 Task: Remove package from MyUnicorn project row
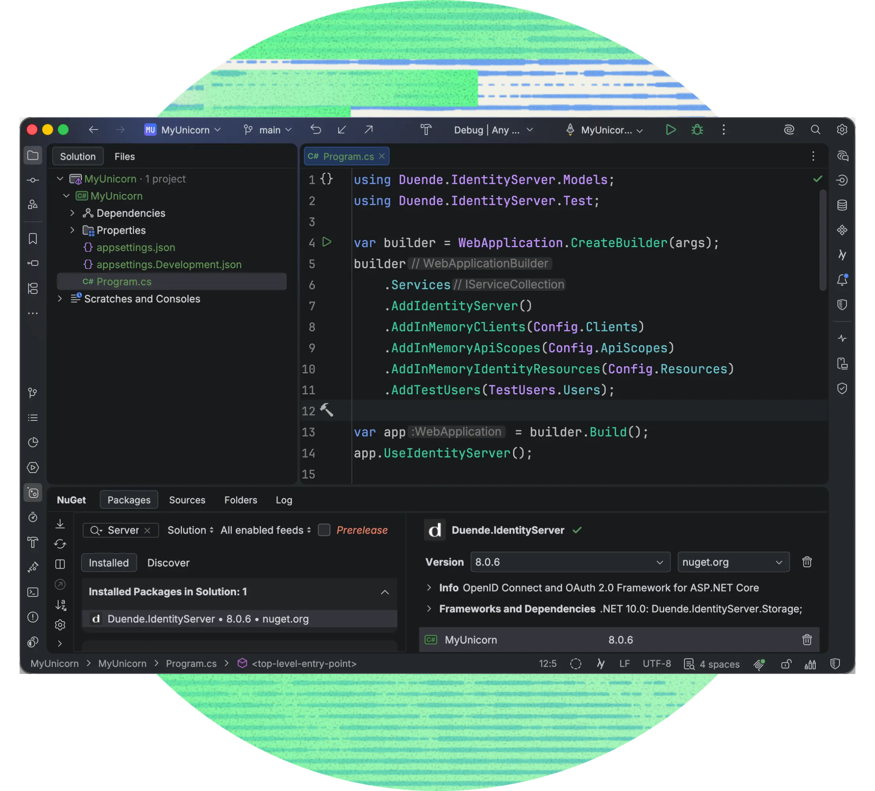click(807, 640)
